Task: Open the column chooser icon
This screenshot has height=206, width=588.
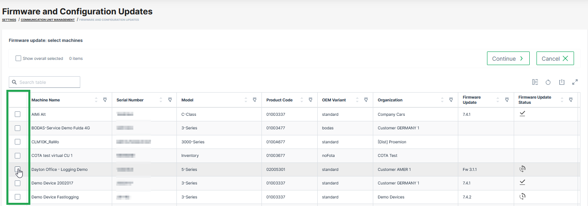Action: point(535,82)
